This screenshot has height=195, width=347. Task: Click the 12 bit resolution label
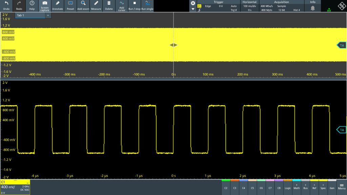(282, 10)
